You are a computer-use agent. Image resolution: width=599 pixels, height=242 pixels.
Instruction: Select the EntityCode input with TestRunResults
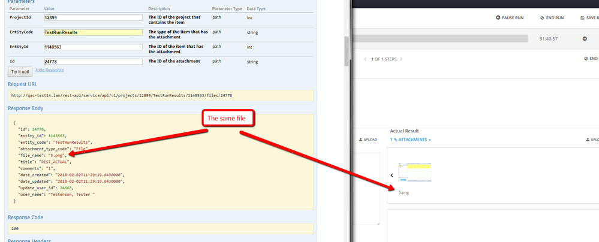click(93, 32)
